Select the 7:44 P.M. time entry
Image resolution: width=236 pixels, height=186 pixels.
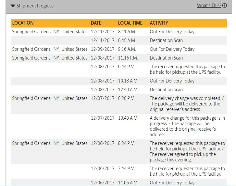[127, 169]
